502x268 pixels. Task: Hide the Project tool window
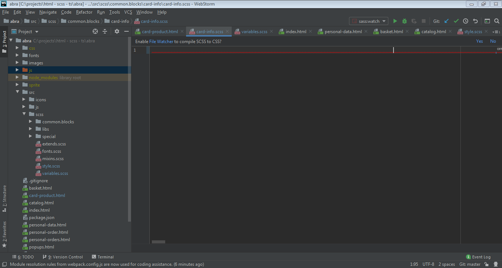coord(127,32)
